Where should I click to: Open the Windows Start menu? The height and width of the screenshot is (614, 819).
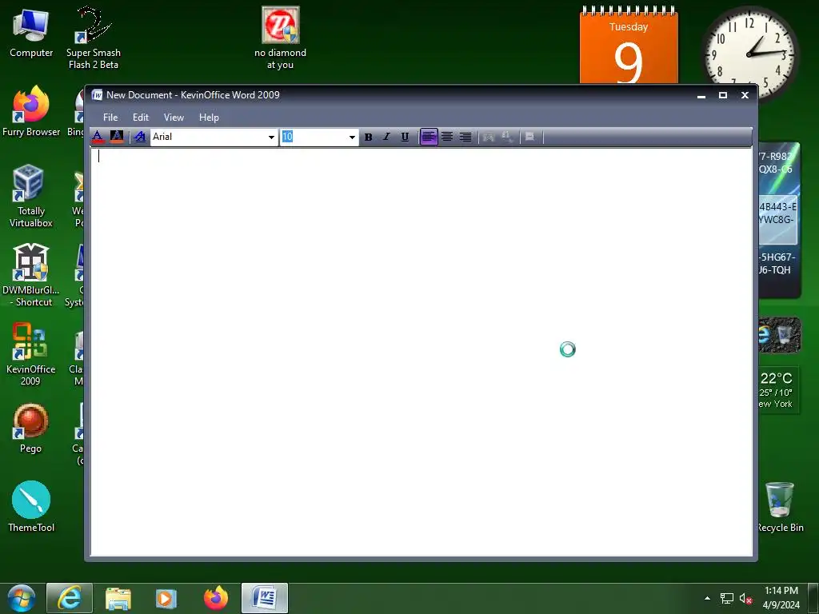(22, 598)
